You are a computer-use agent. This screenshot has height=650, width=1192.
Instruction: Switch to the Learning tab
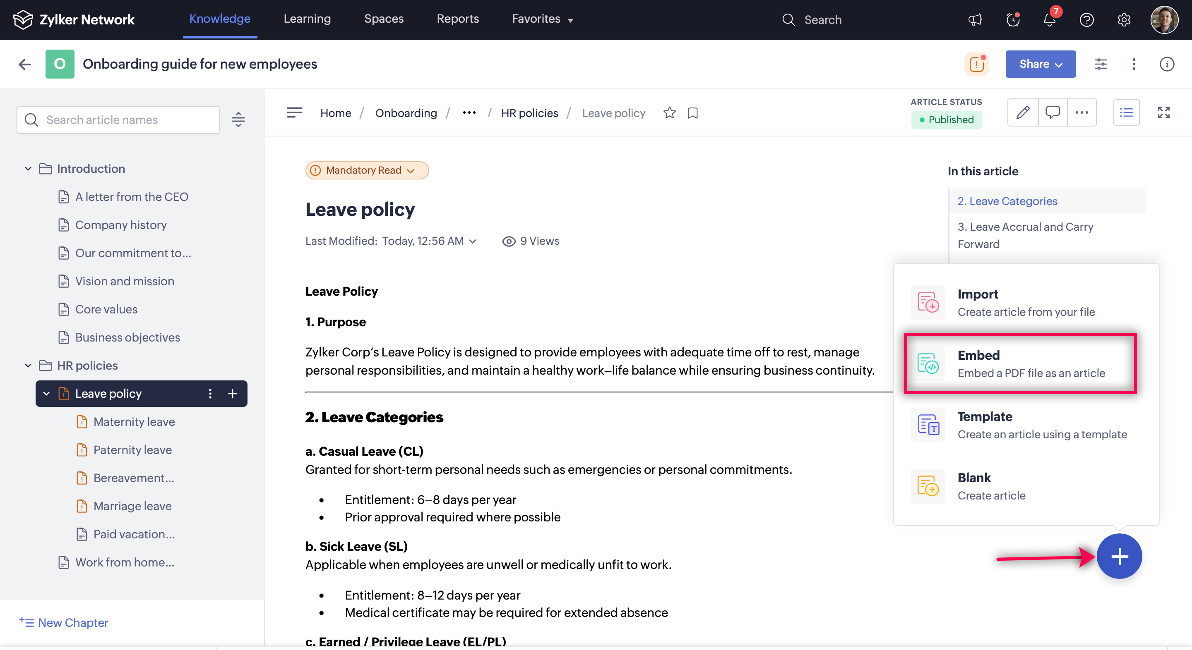point(307,19)
